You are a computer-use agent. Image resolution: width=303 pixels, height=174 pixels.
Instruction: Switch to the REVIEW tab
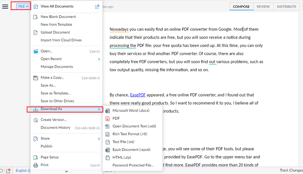(263, 7)
